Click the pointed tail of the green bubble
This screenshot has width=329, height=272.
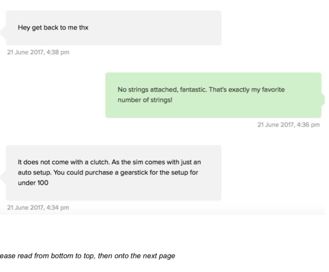323,98
